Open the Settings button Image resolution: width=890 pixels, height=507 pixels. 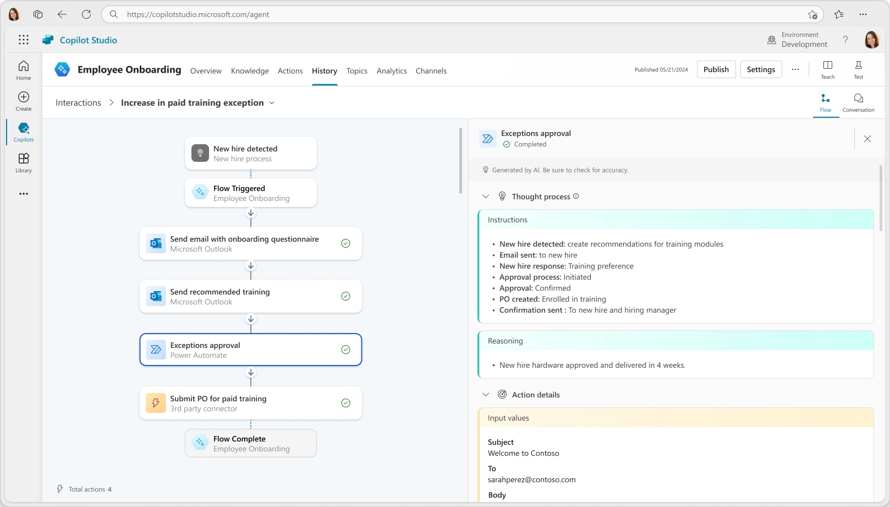point(761,69)
